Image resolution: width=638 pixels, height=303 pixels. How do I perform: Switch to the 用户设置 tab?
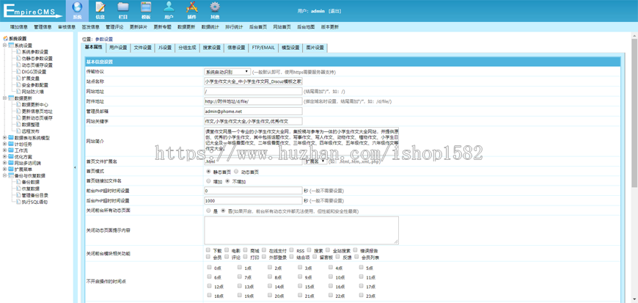[118, 48]
